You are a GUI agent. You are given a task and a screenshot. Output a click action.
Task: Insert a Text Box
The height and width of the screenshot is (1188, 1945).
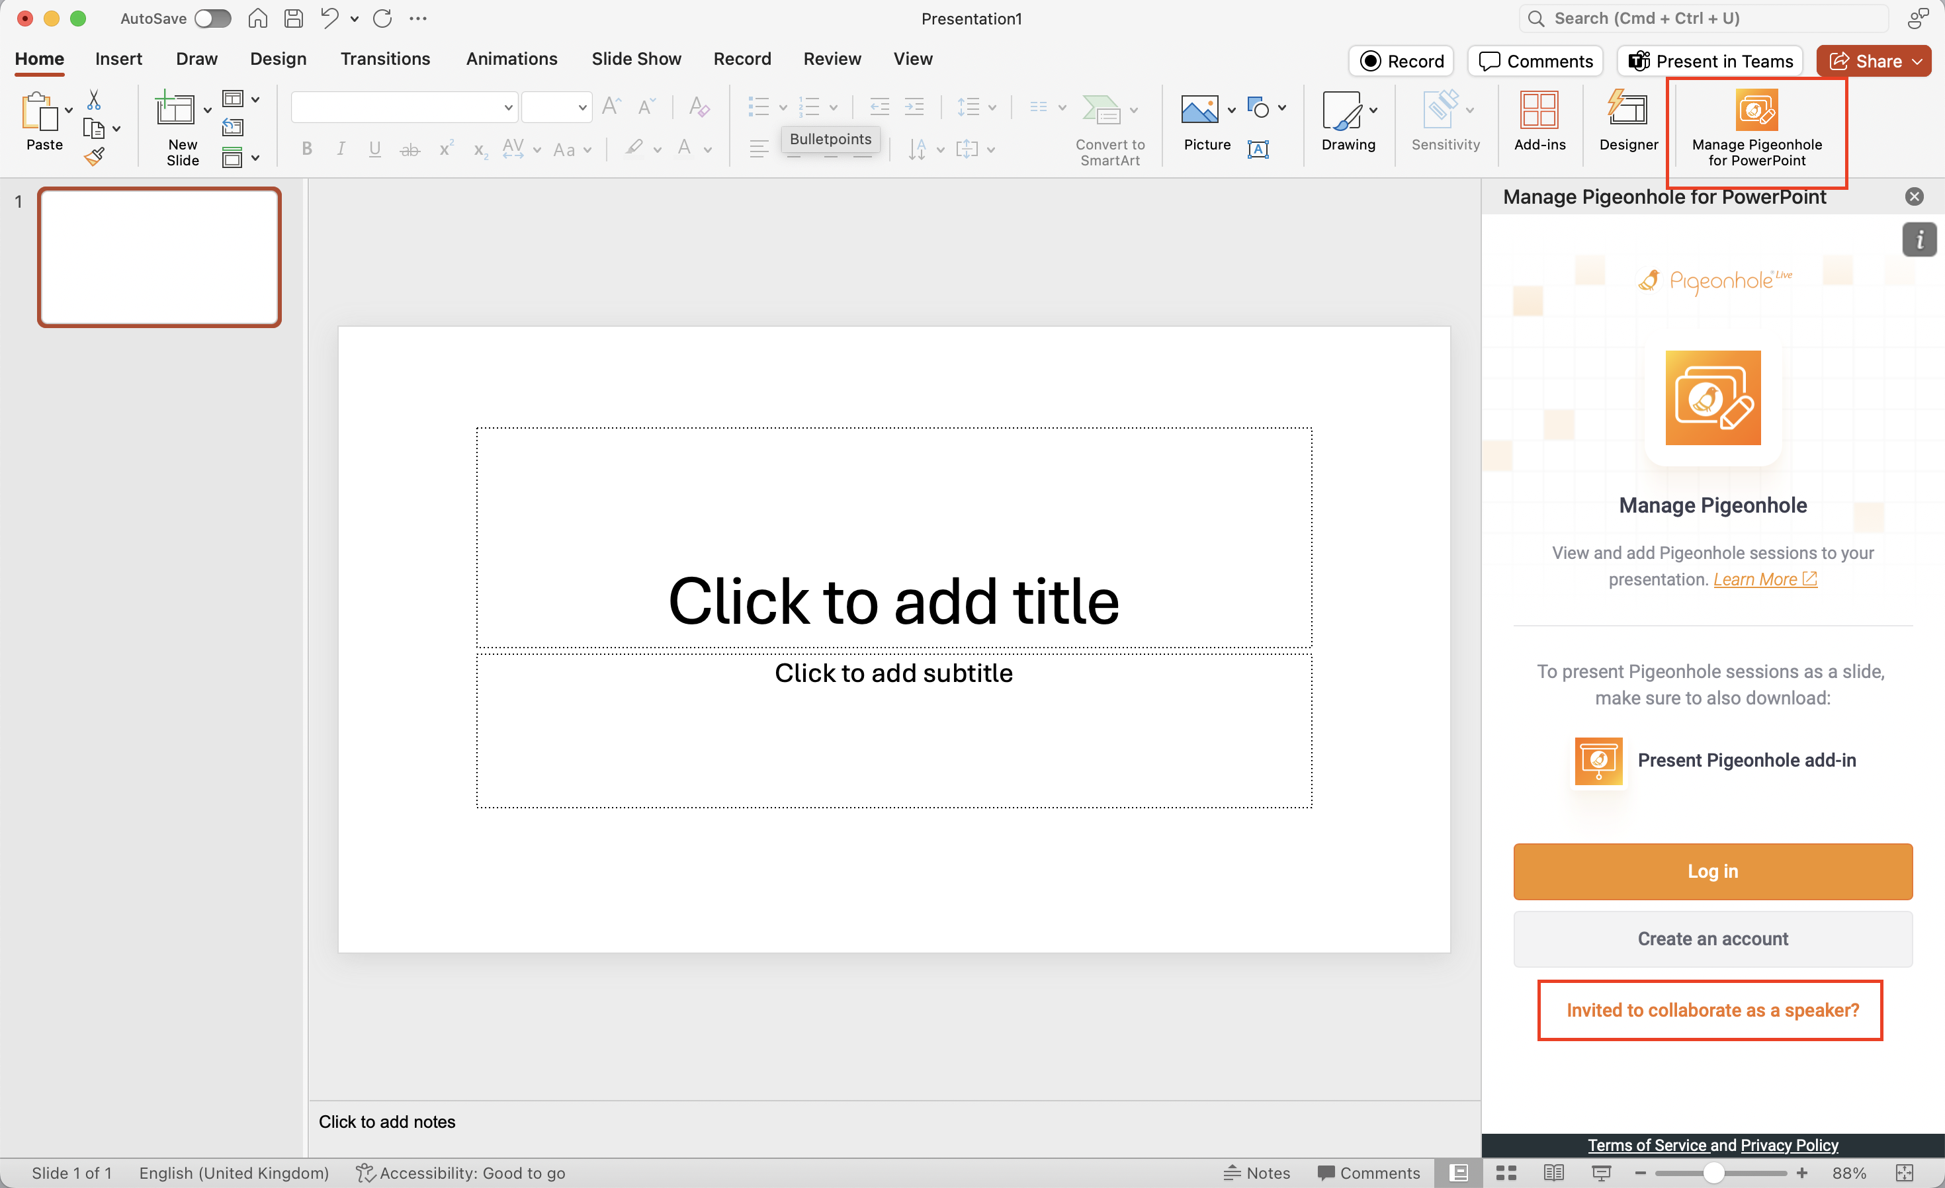click(x=1258, y=148)
